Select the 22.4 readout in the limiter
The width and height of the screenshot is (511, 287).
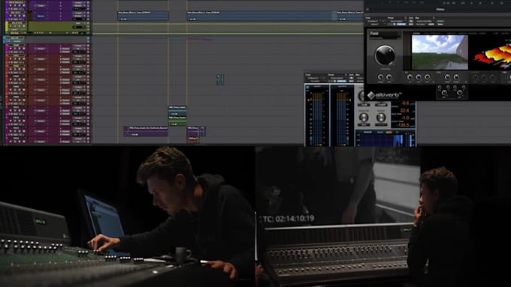[x=404, y=110]
